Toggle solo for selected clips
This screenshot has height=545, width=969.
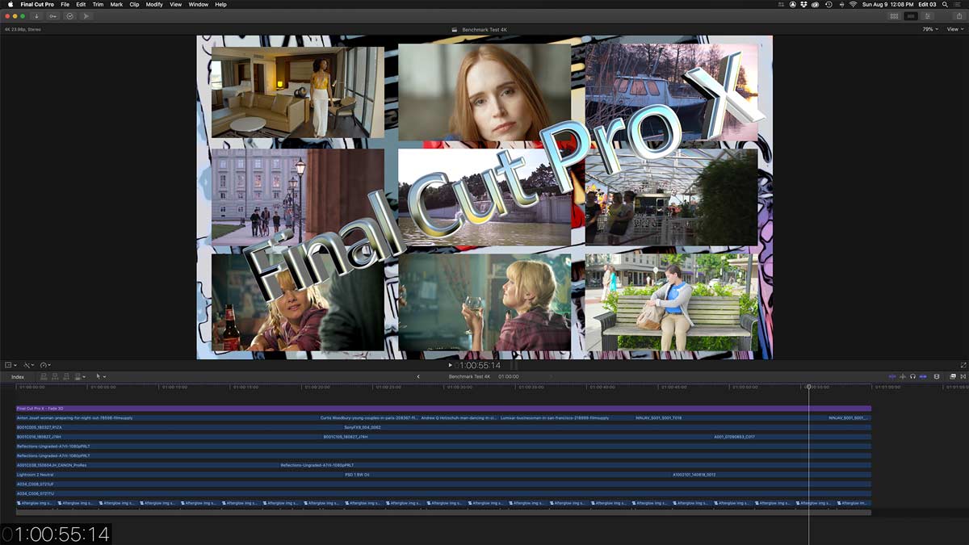pyautogui.click(x=912, y=376)
